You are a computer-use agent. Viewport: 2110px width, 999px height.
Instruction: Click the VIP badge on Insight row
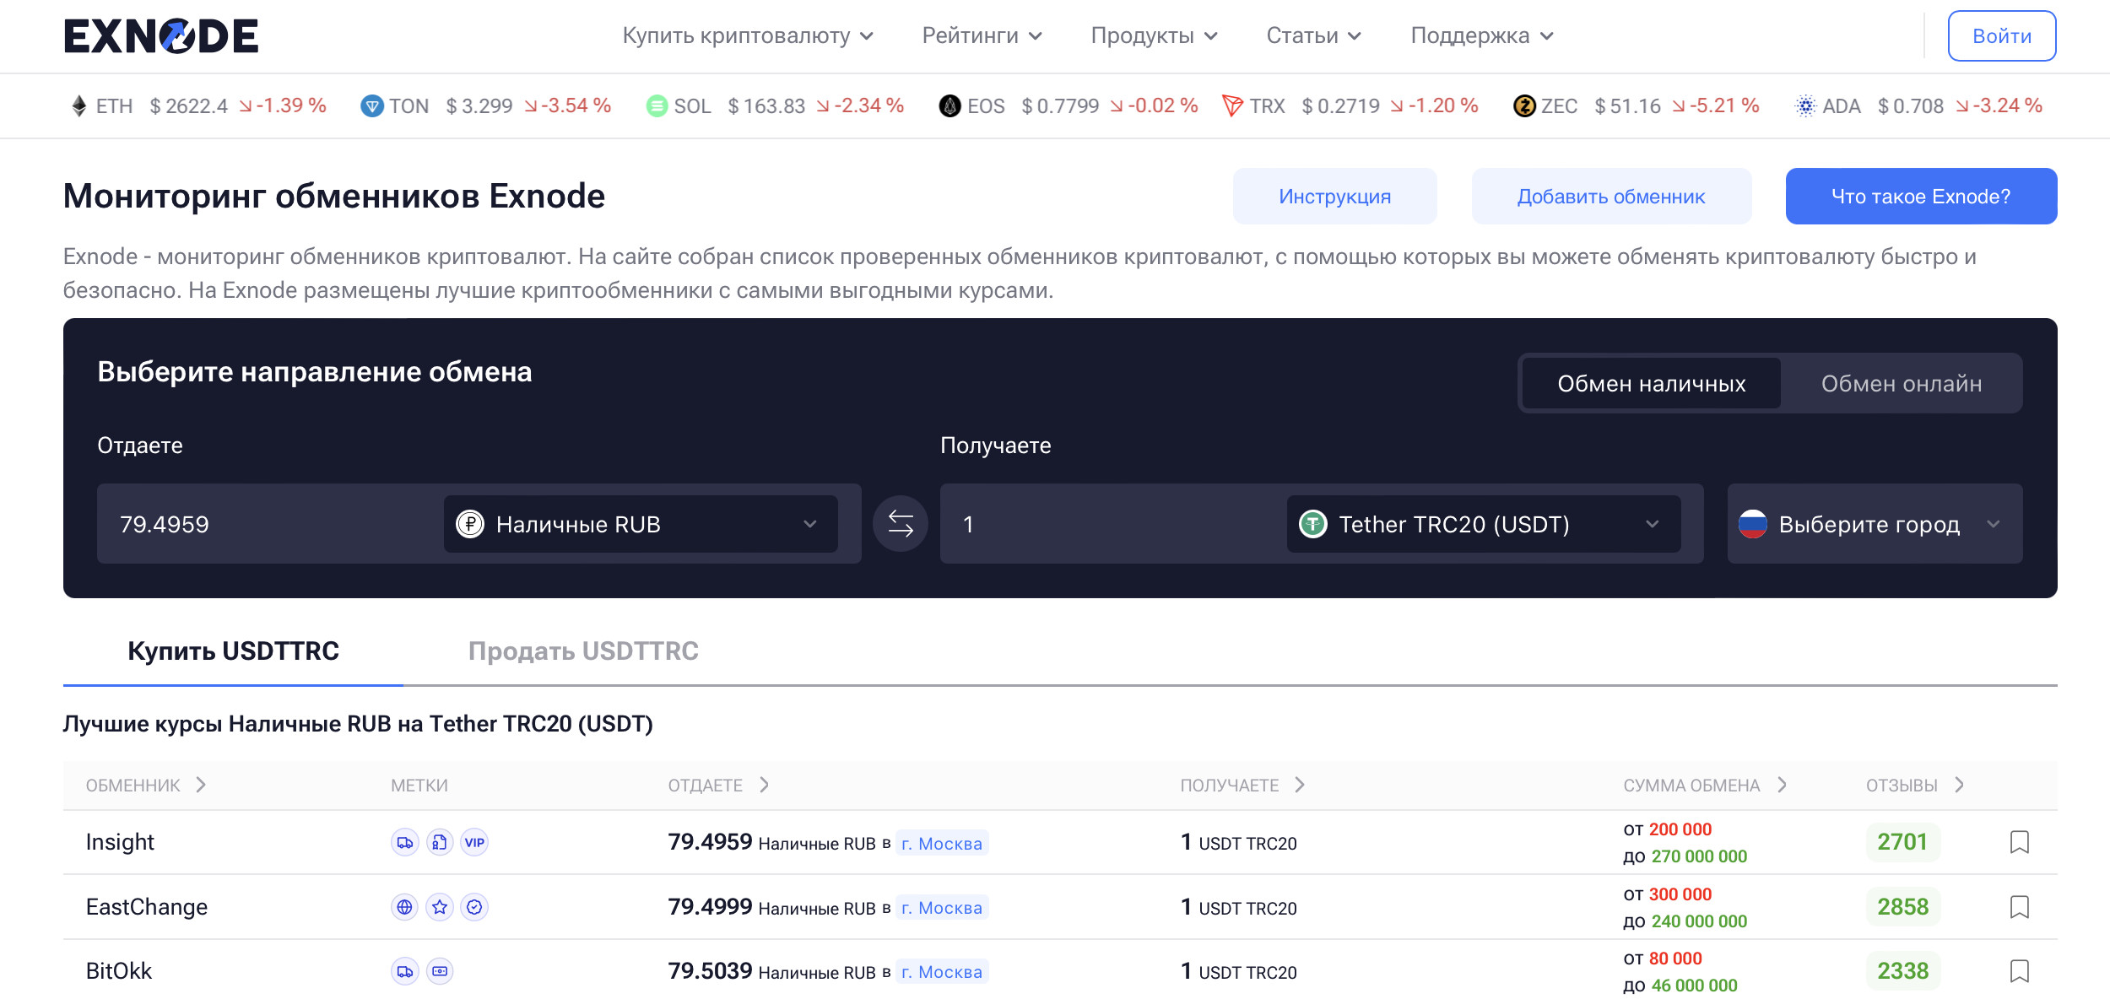pos(474,842)
